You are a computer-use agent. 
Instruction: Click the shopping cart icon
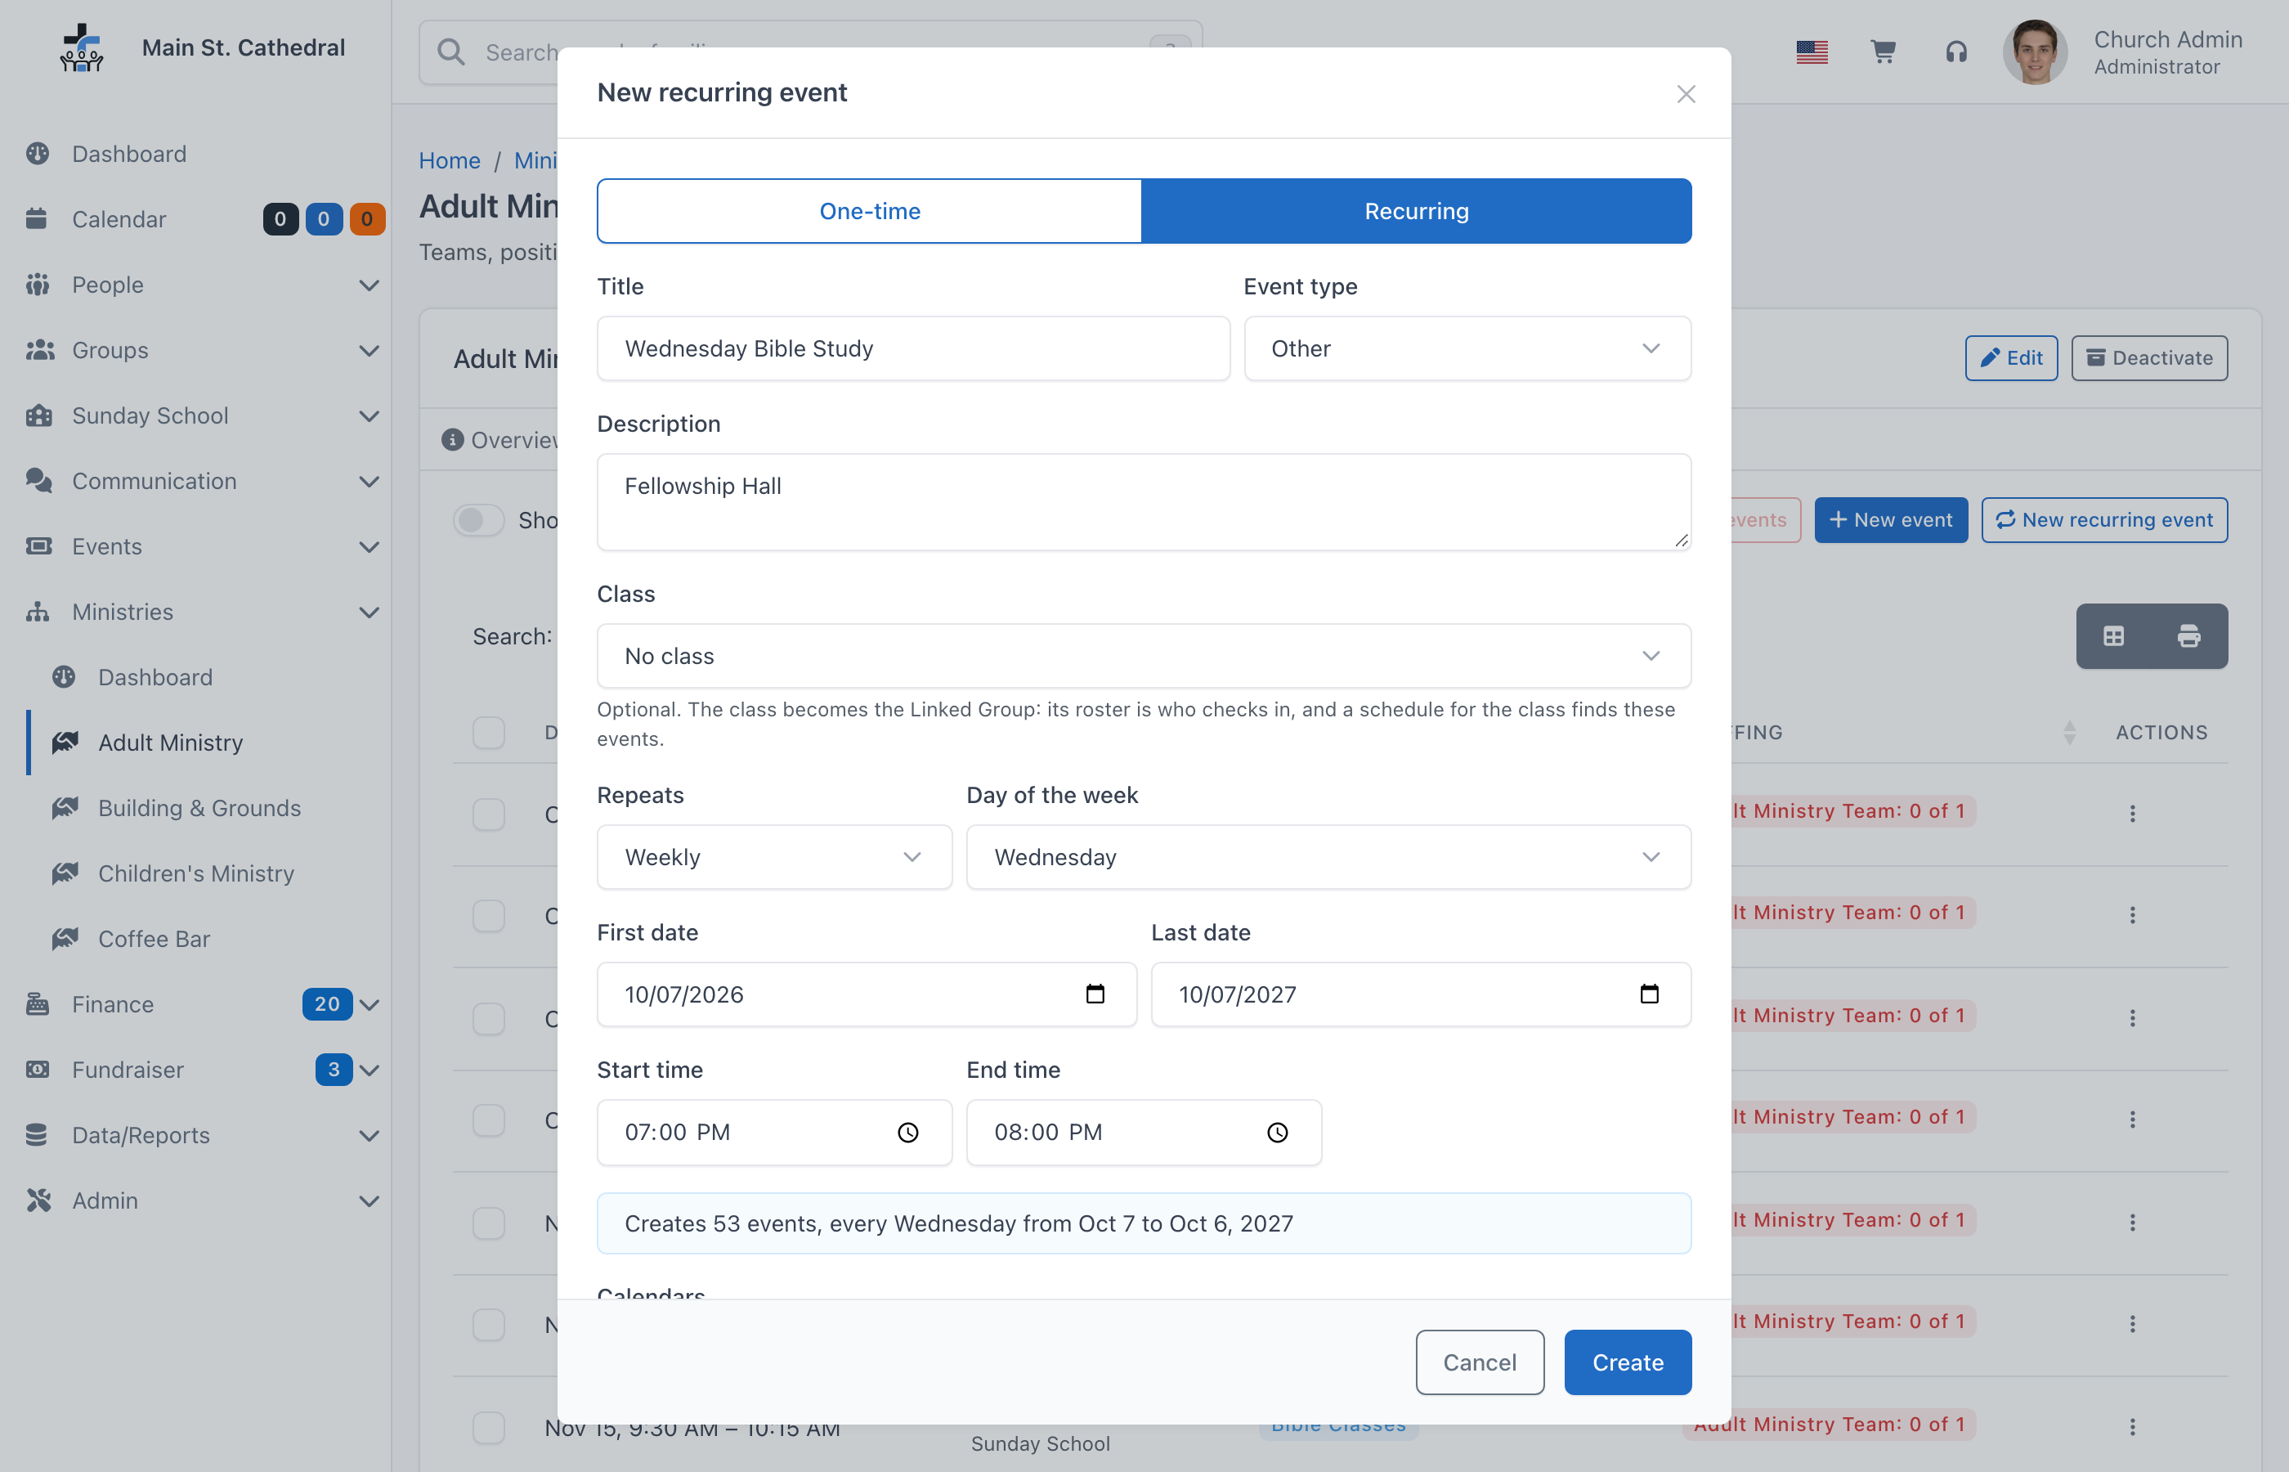pyautogui.click(x=1883, y=52)
